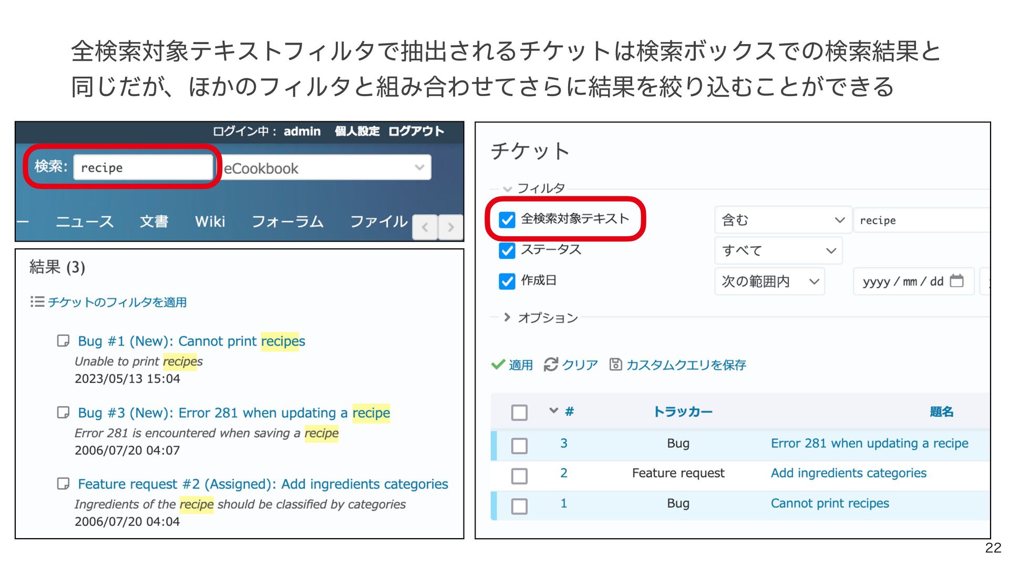Open the フォーラム menu tab
This screenshot has height=567, width=1009.
coord(287,222)
